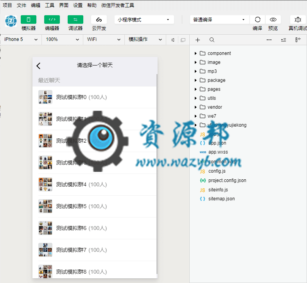The width and height of the screenshot is (307, 283).
Task: Click the siteinfo.js JS file icon
Action: coord(203,190)
